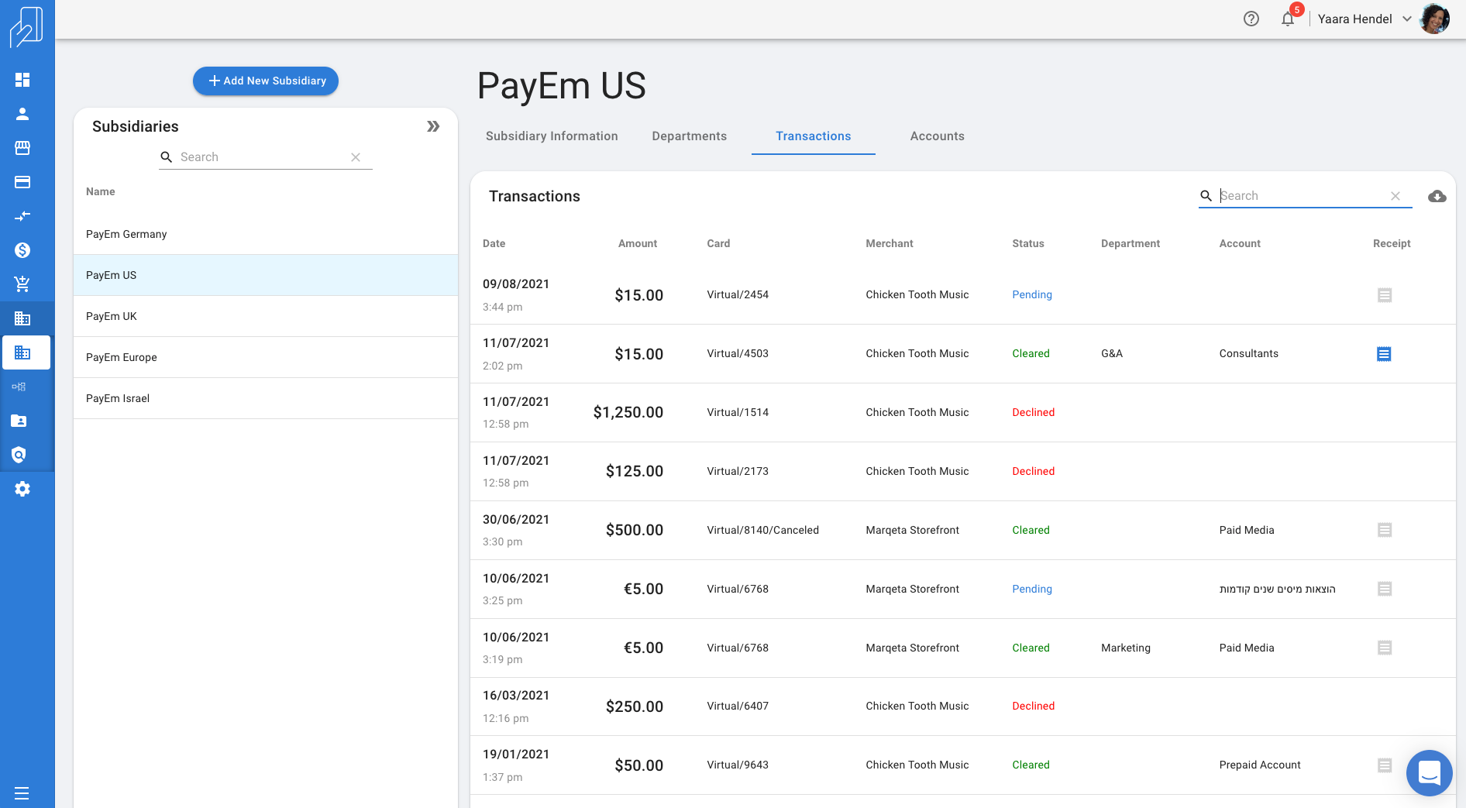Expand the sidebar hamburger menu
Image resolution: width=1466 pixels, height=808 pixels.
[22, 793]
